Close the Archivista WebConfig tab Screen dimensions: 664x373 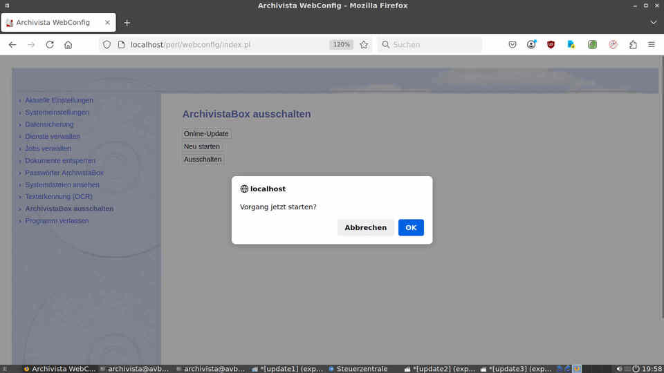[x=108, y=22]
